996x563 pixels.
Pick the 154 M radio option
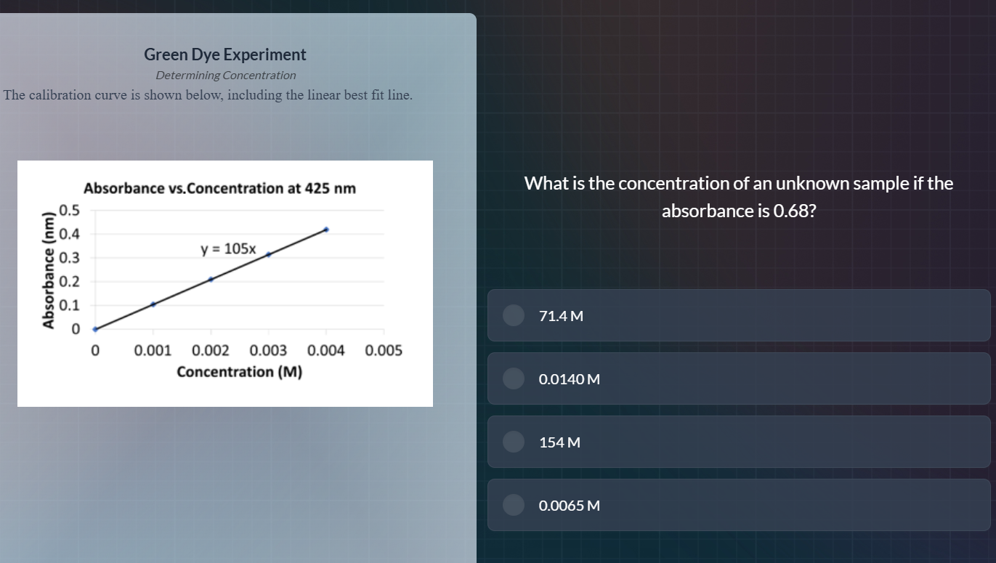tap(514, 442)
